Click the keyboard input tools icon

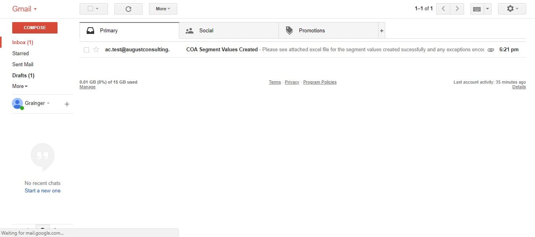point(477,9)
